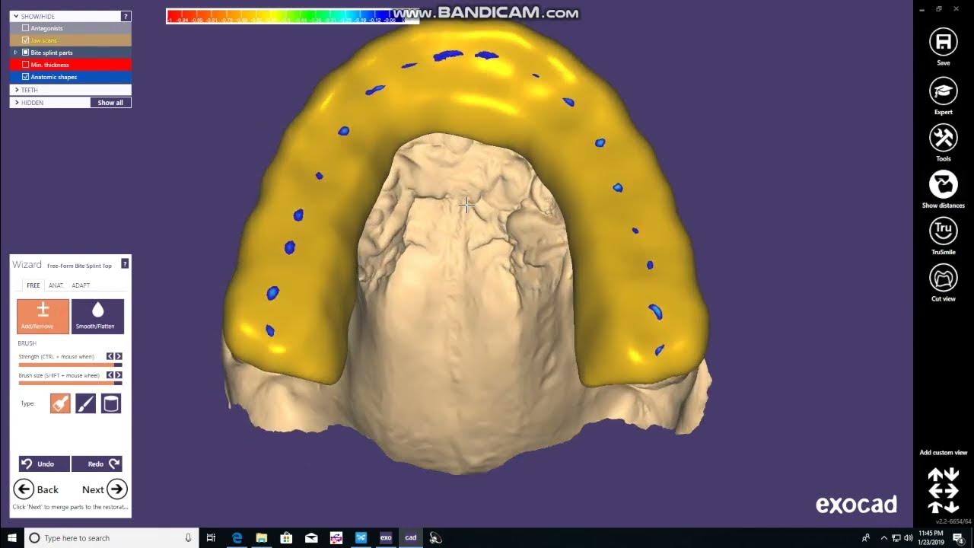Open Microsoft Store from taskbar
Viewport: 974px width, 548px height.
point(286,538)
